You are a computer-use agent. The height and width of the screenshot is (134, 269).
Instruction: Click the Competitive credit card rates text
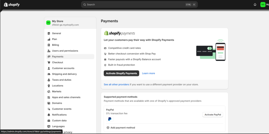click(124, 48)
